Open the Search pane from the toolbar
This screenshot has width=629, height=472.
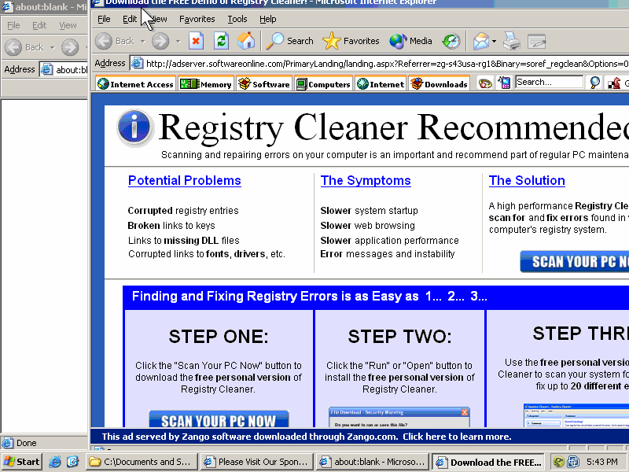[x=289, y=41]
